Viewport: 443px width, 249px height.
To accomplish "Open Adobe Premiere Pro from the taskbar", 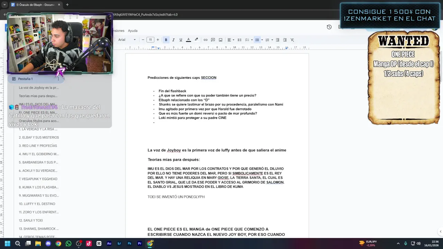I will tap(139, 243).
